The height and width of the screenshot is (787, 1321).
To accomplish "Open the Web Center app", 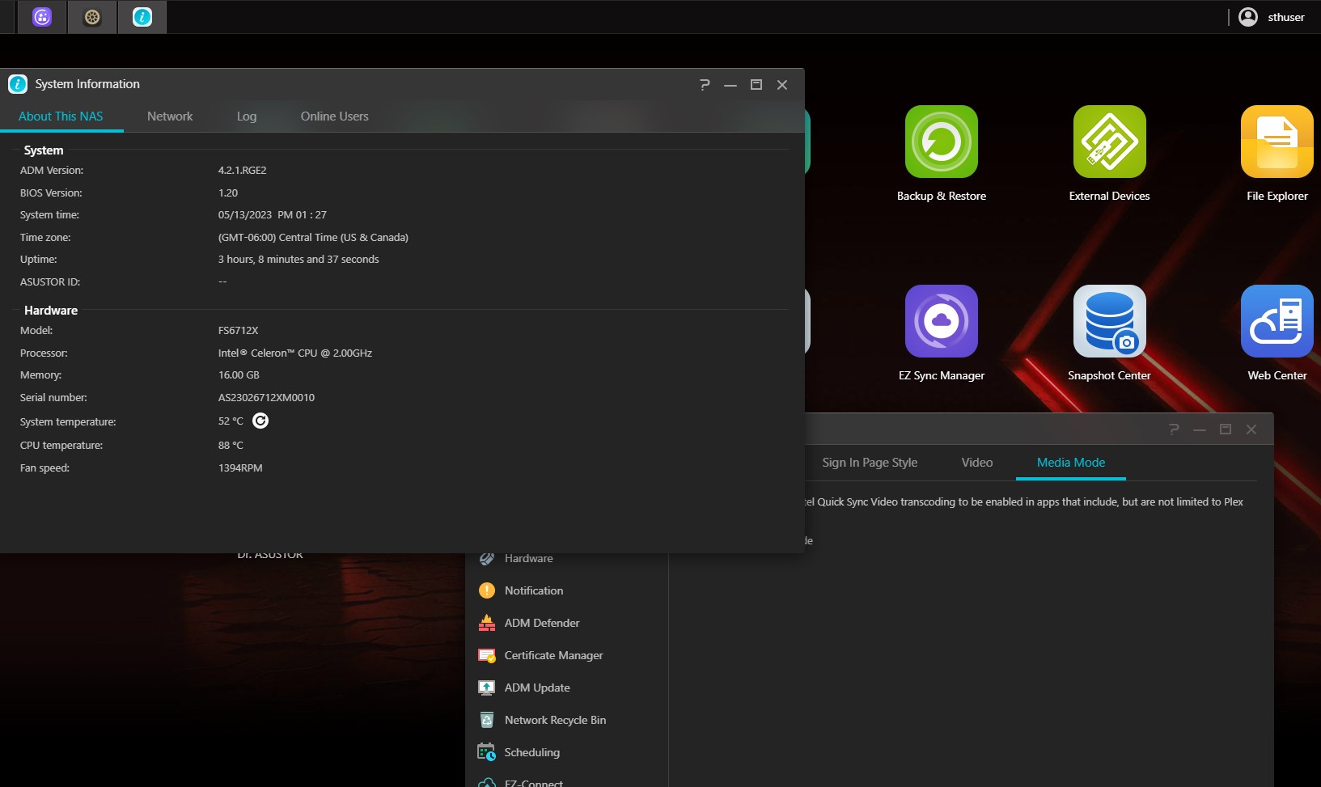I will click(1277, 322).
